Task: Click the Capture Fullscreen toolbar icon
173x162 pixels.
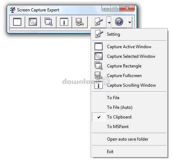Action: pos(80,22)
